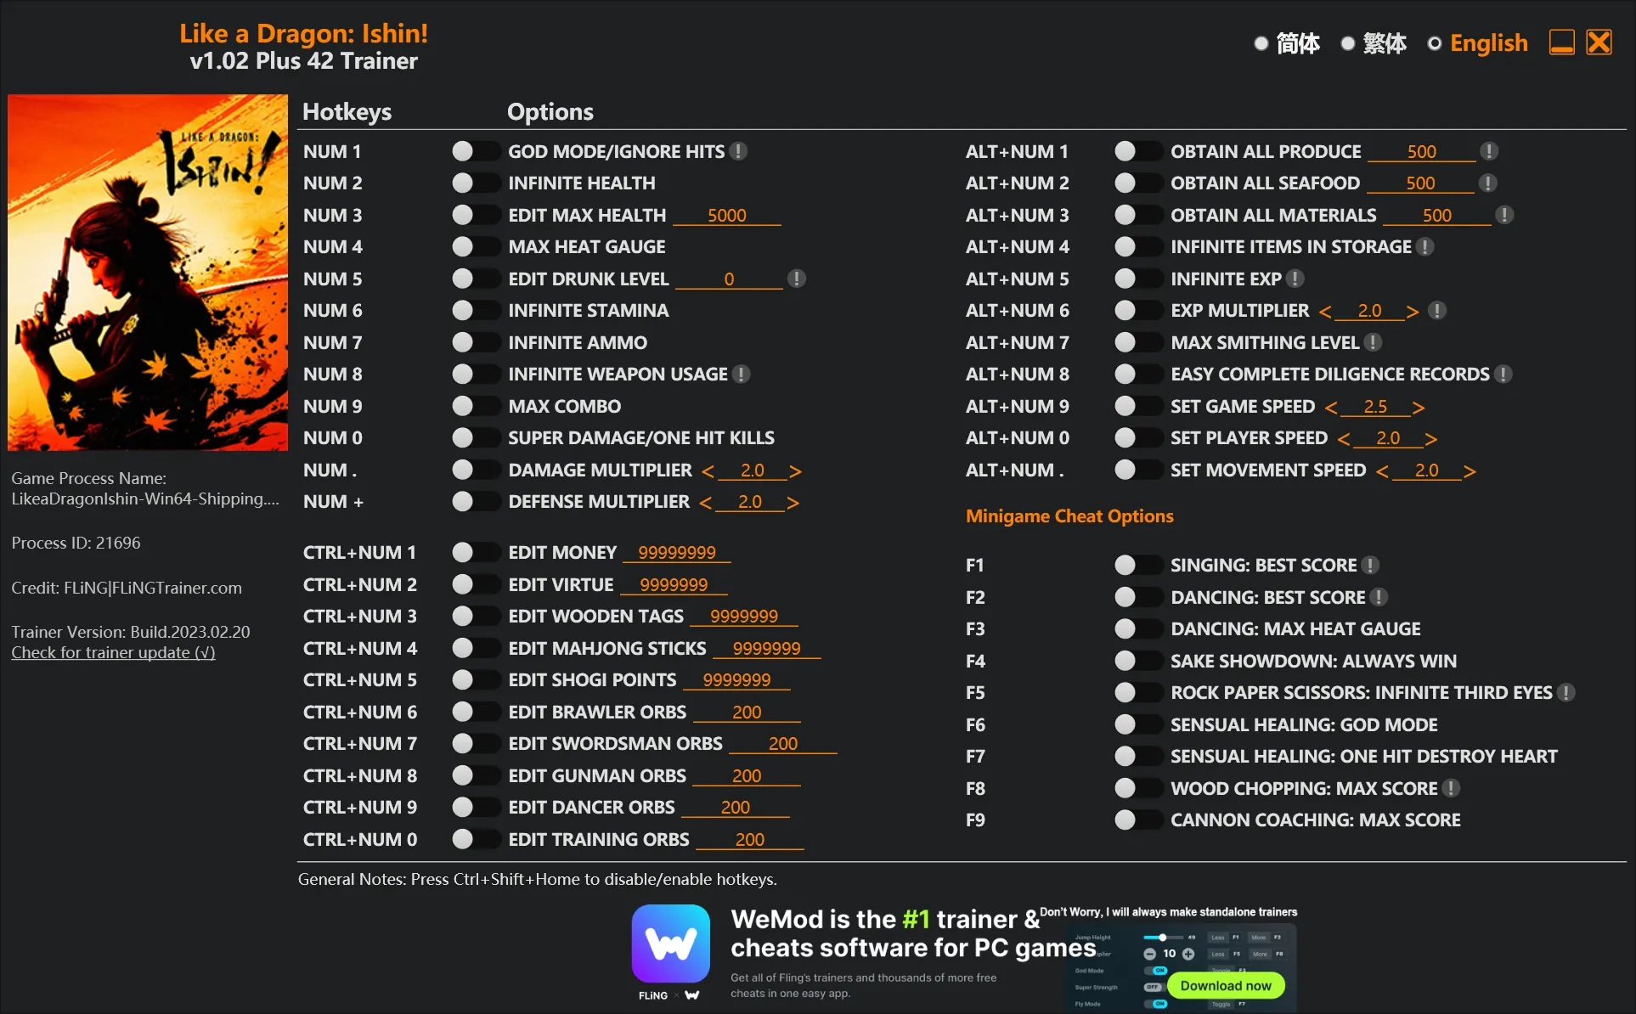The height and width of the screenshot is (1014, 1636).
Task: Click info icon next to God Mode/Ignore Hits
Action: point(739,151)
